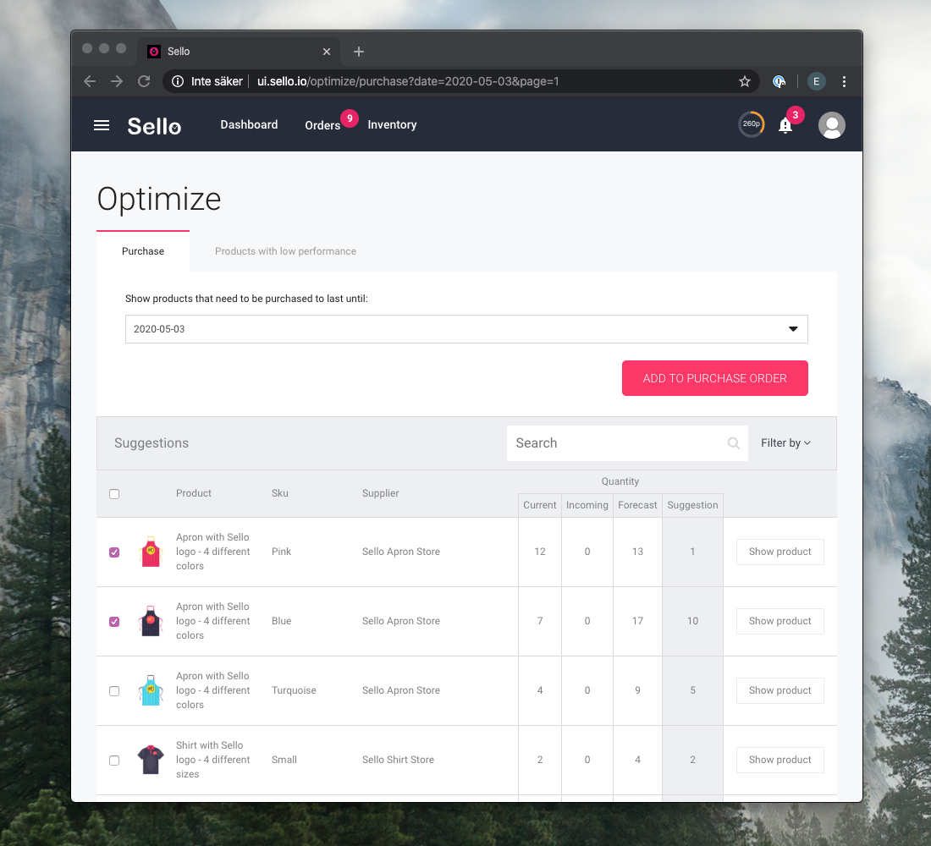This screenshot has height=846, width=931.
Task: Open the Dashboard menu item
Action: coord(249,124)
